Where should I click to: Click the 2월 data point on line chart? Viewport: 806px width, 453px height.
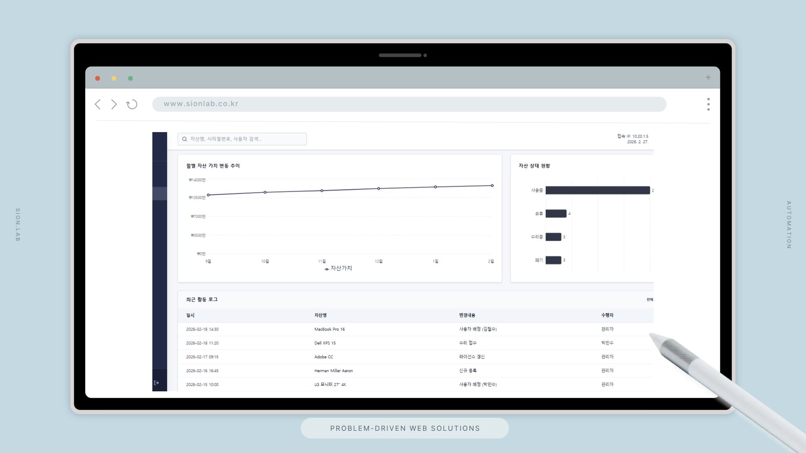492,186
